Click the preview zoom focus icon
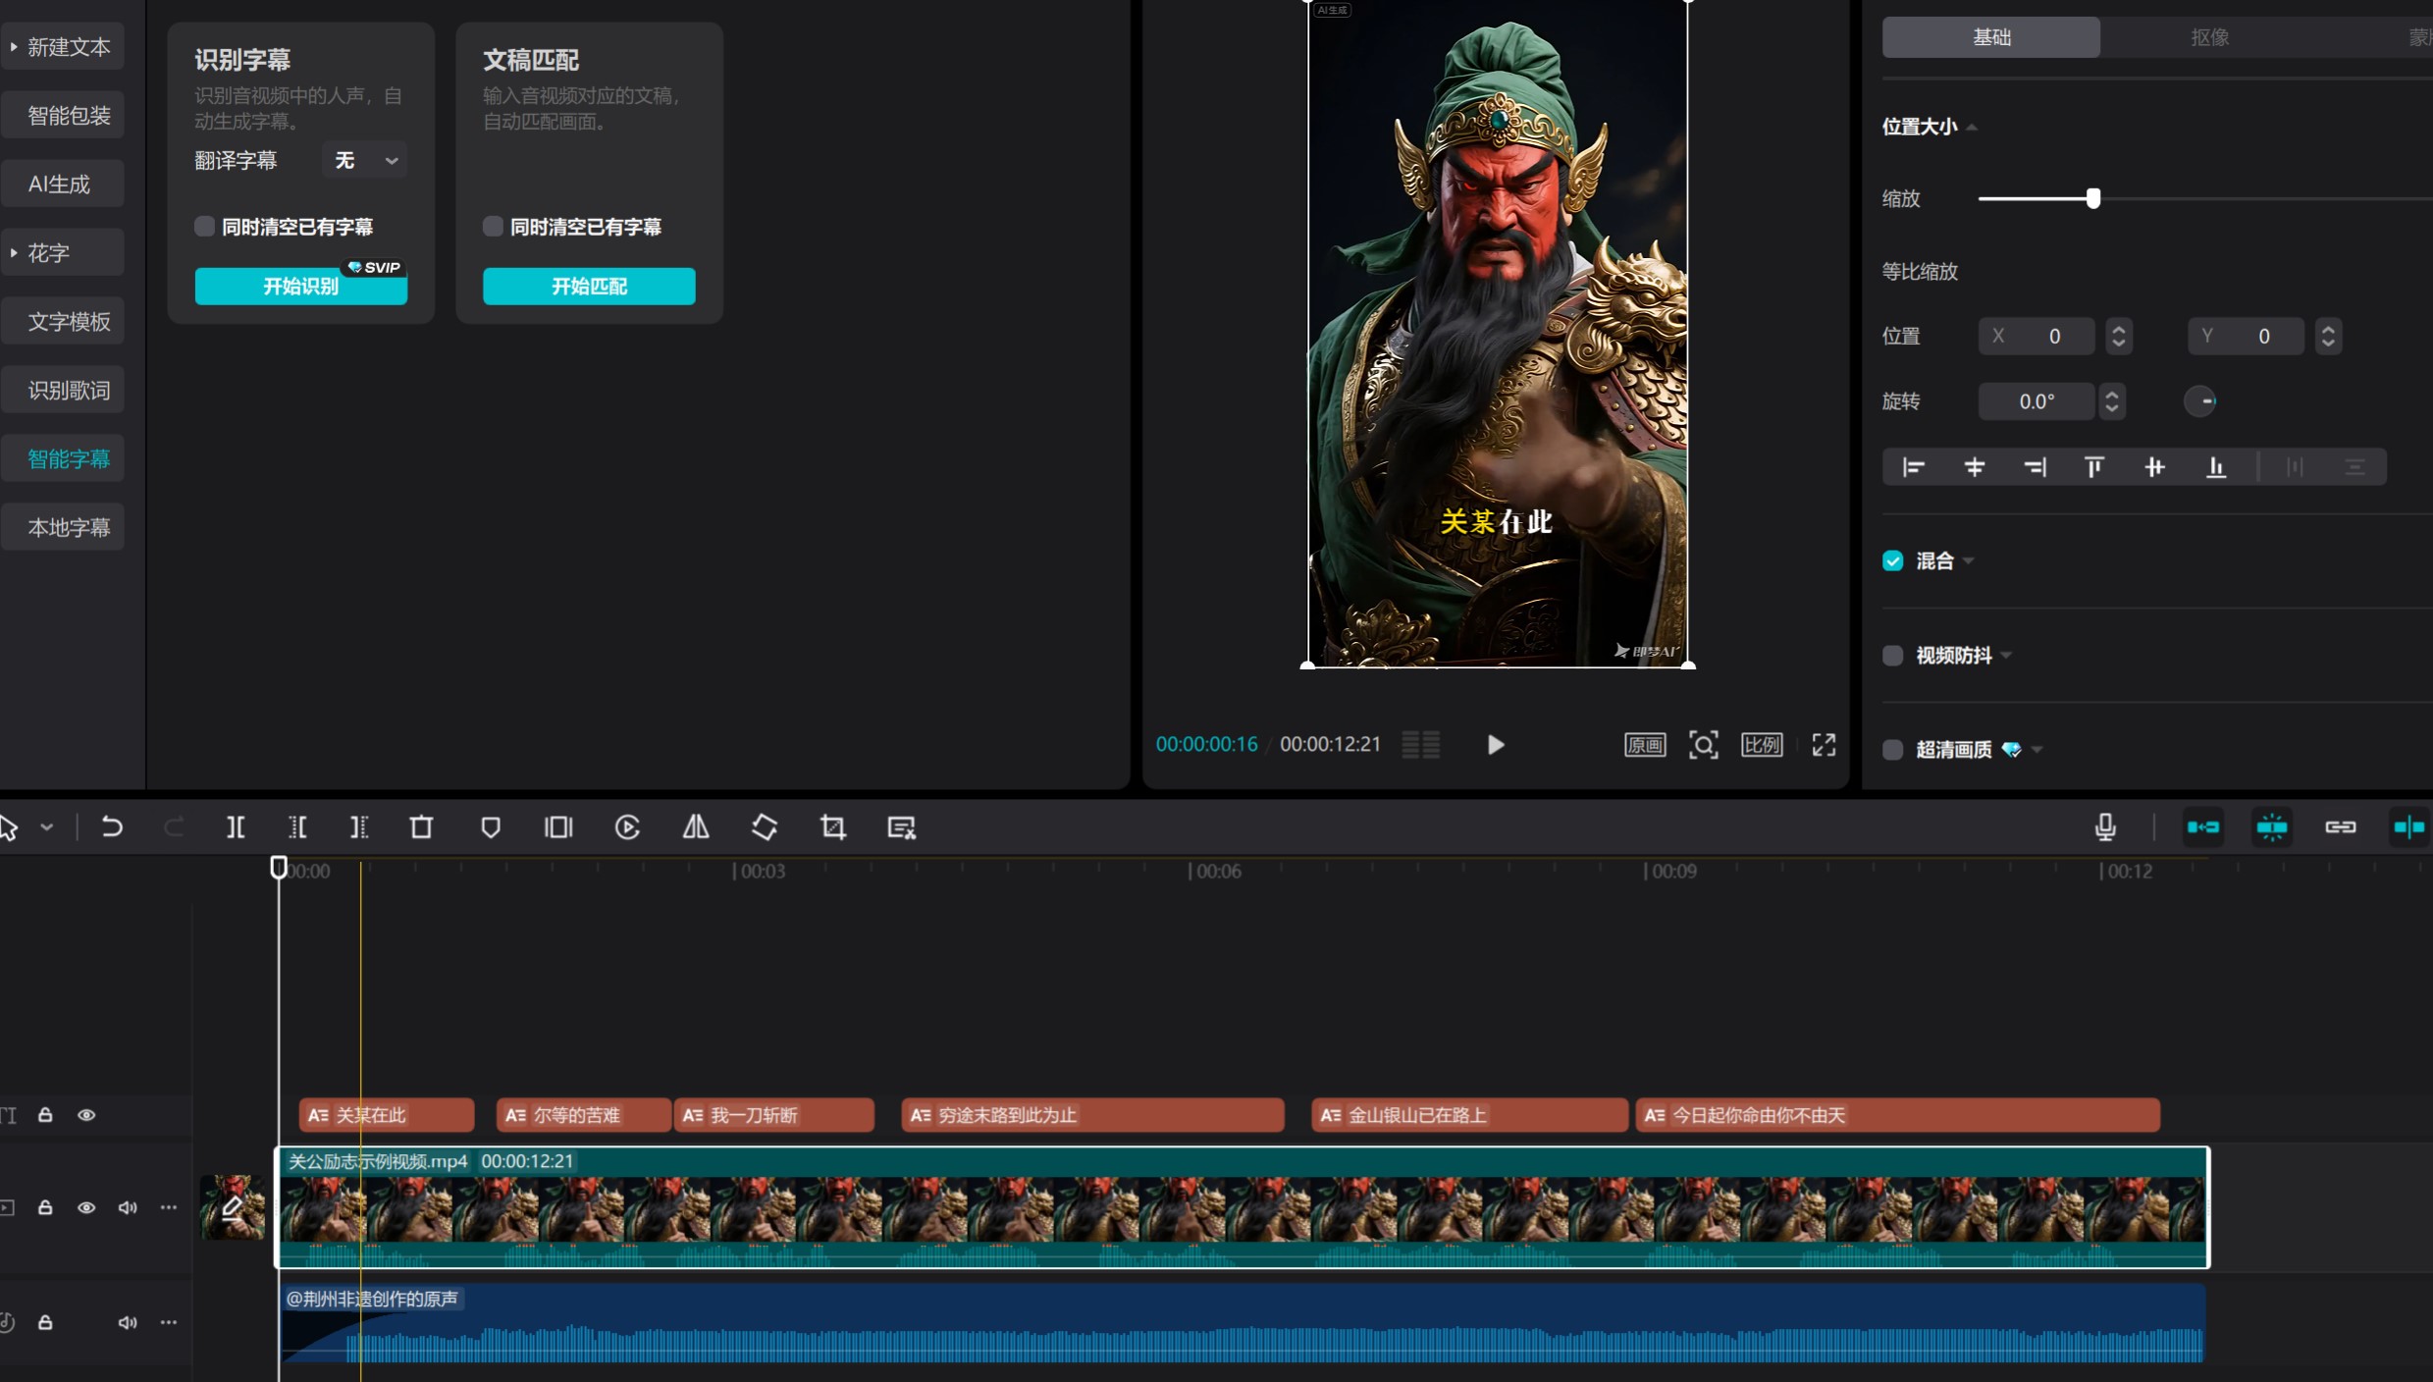 coord(1704,745)
